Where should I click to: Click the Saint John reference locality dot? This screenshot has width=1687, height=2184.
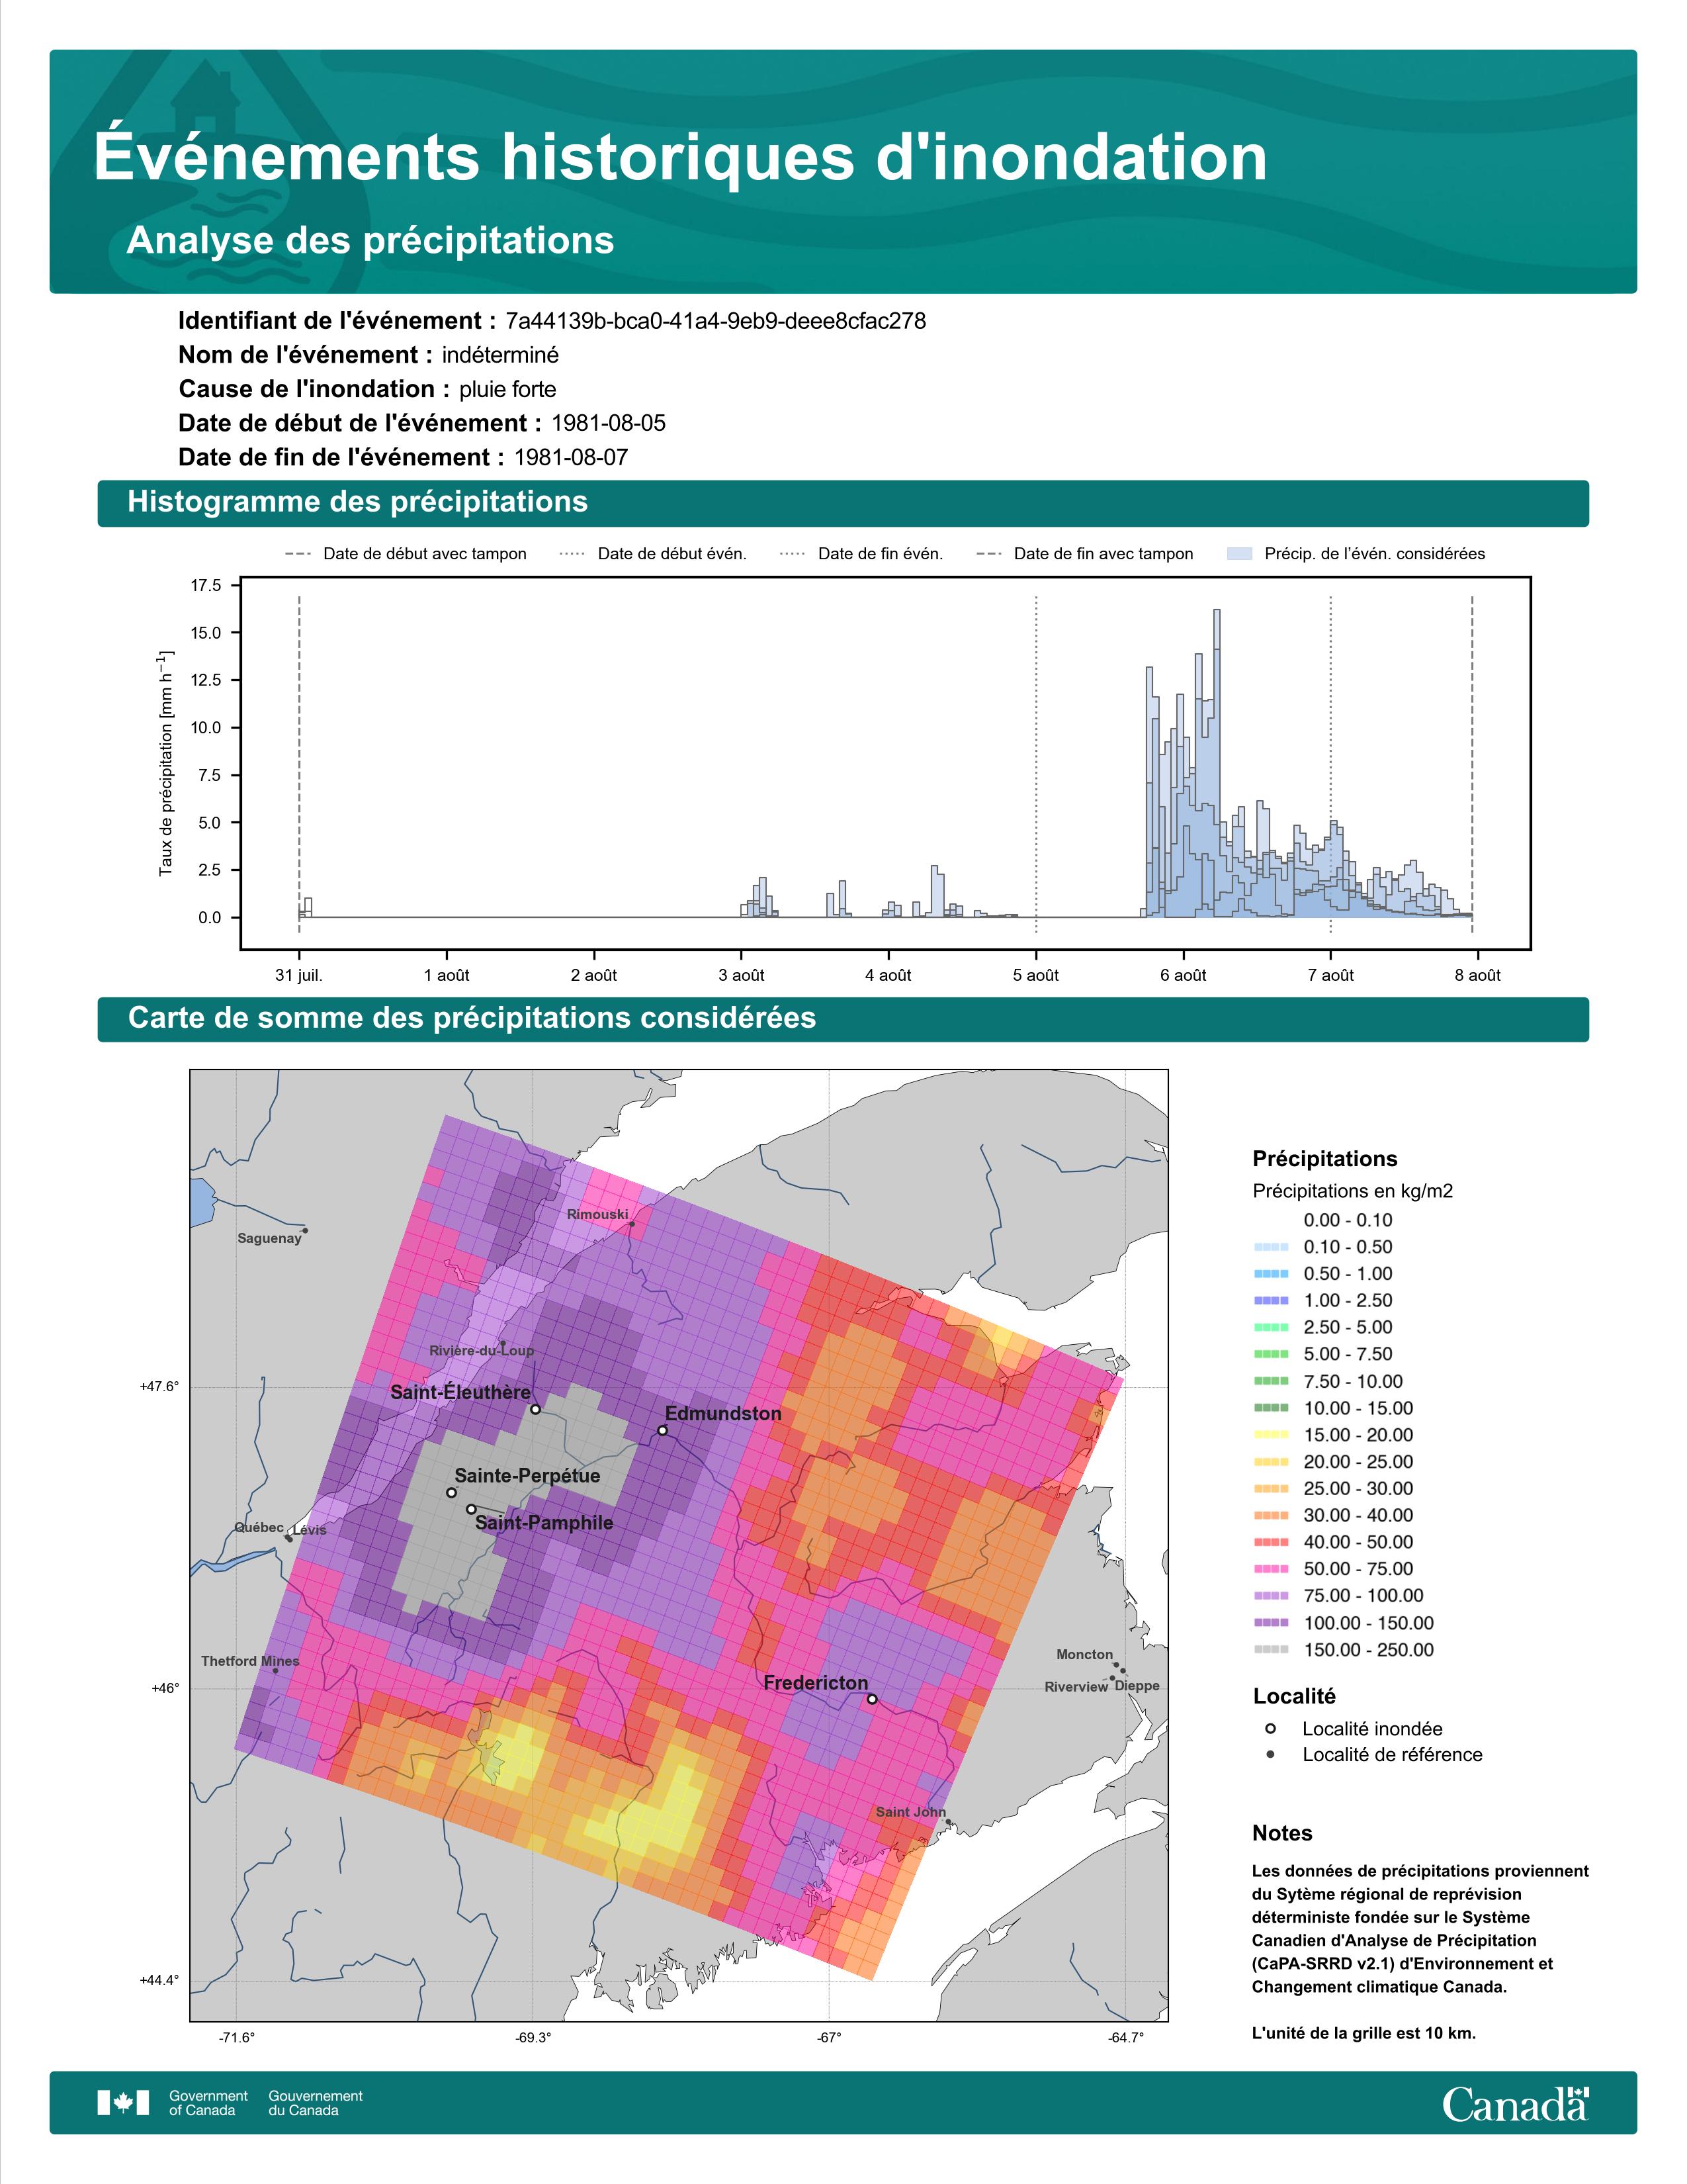click(x=949, y=1821)
